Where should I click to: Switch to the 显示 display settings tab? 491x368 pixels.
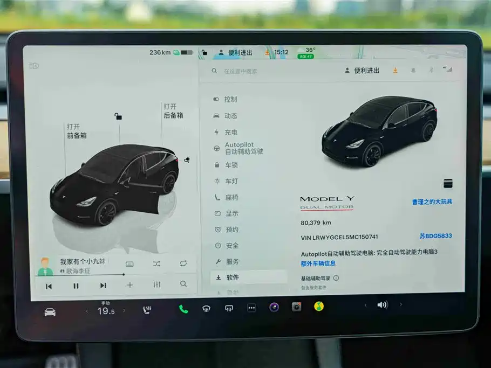(231, 213)
